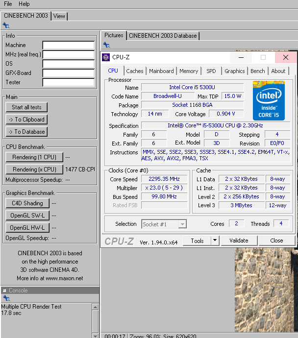Viewport: 298px width, 338px height.
Task: Open the Bench tab in CPU-Z
Action: coord(258,71)
